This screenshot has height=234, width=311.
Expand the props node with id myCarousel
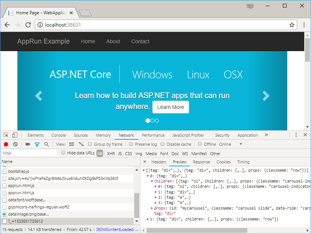[152, 208]
